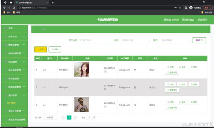Viewport: 214px width, 128px height.
Task: Select page 1 in pagination
Action: tap(69, 117)
